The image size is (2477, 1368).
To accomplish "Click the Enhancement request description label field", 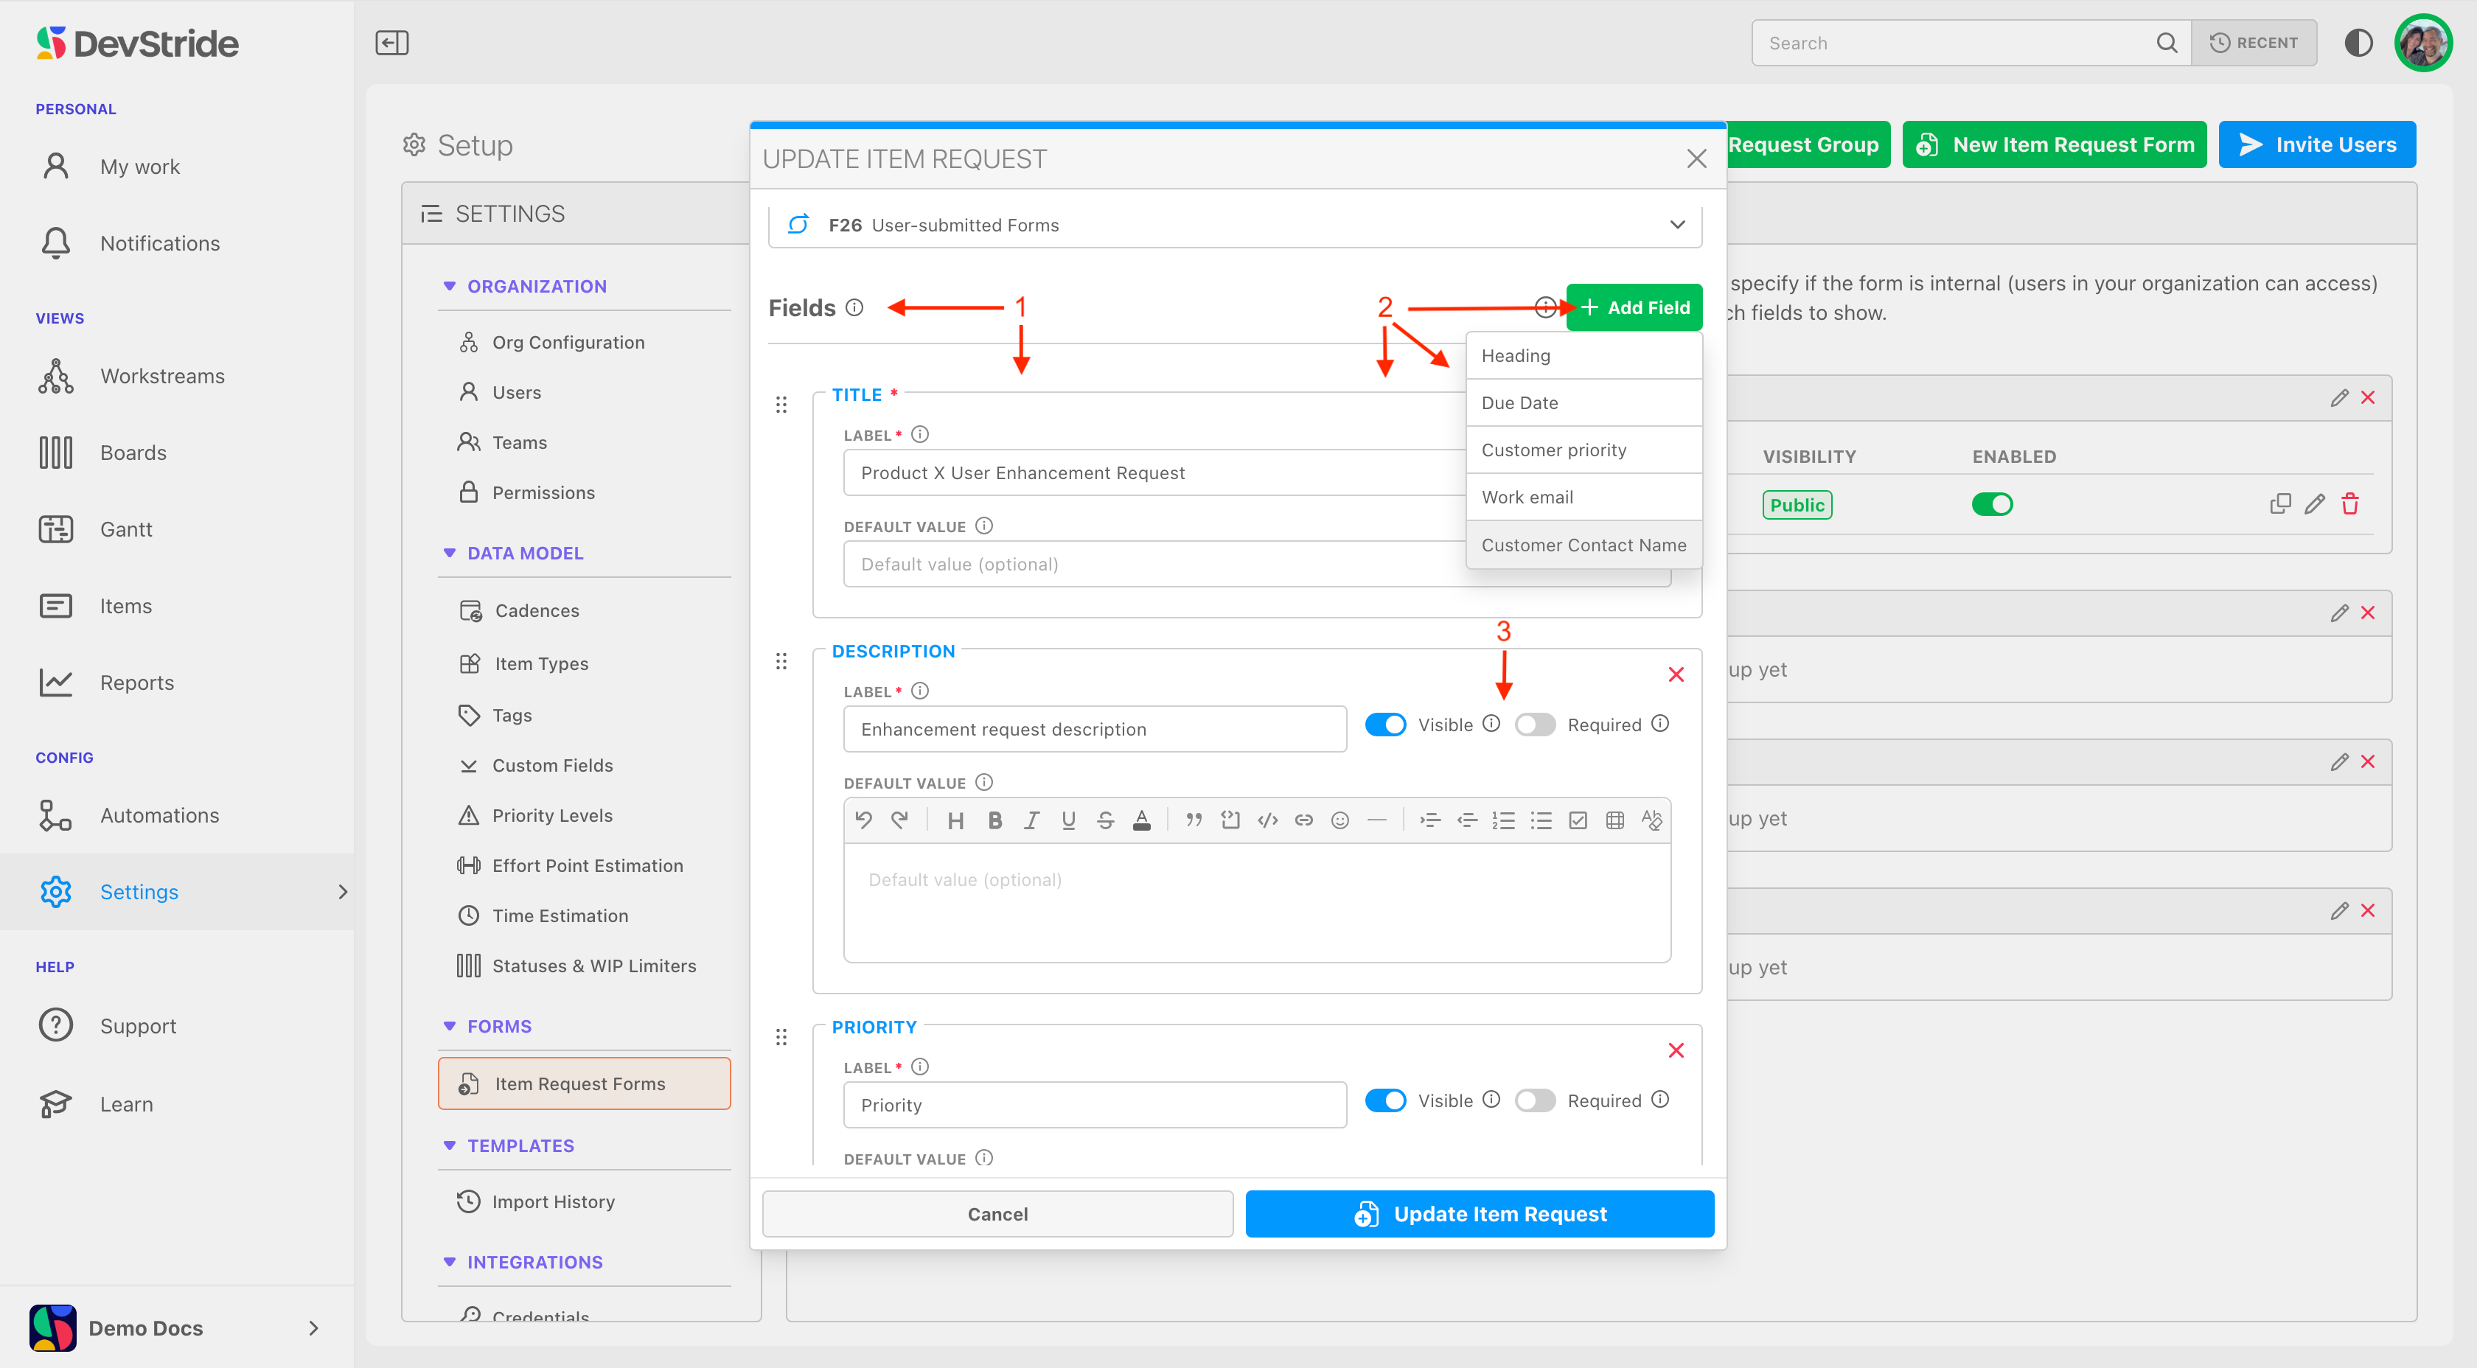I will (x=1094, y=729).
